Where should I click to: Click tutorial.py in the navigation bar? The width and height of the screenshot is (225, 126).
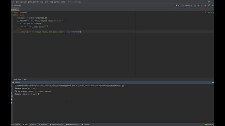(16, 6)
